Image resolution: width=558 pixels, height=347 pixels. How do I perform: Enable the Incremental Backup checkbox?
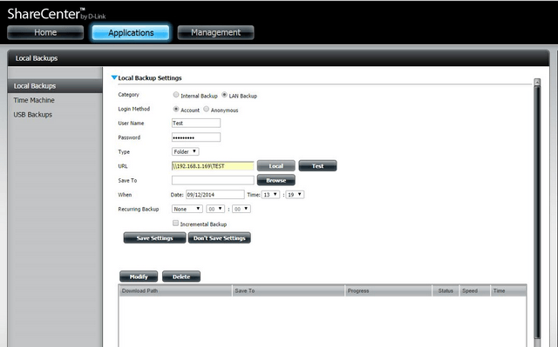click(175, 223)
